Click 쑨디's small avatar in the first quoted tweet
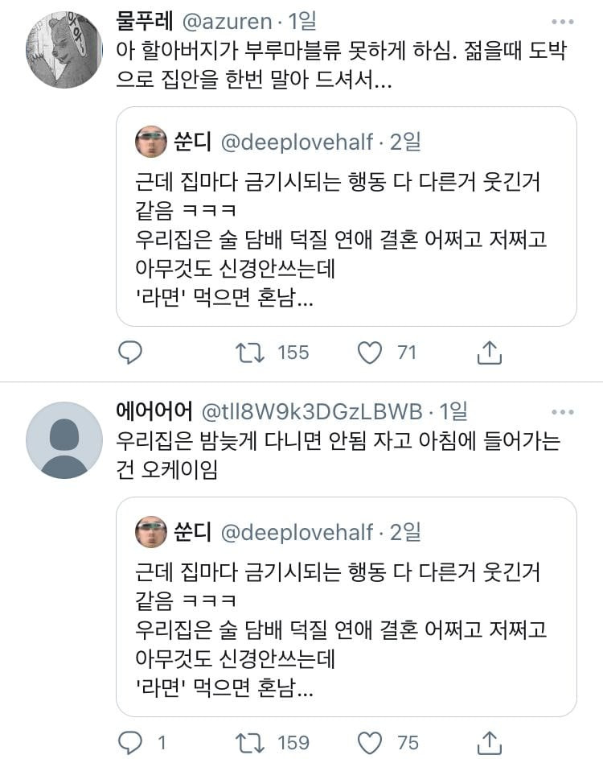Viewport: 603px width, 759px height. click(150, 142)
